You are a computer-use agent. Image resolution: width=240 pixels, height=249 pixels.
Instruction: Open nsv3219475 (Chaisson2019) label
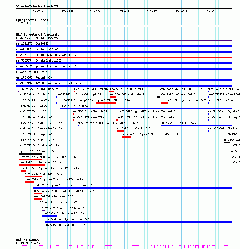pos(65,225)
